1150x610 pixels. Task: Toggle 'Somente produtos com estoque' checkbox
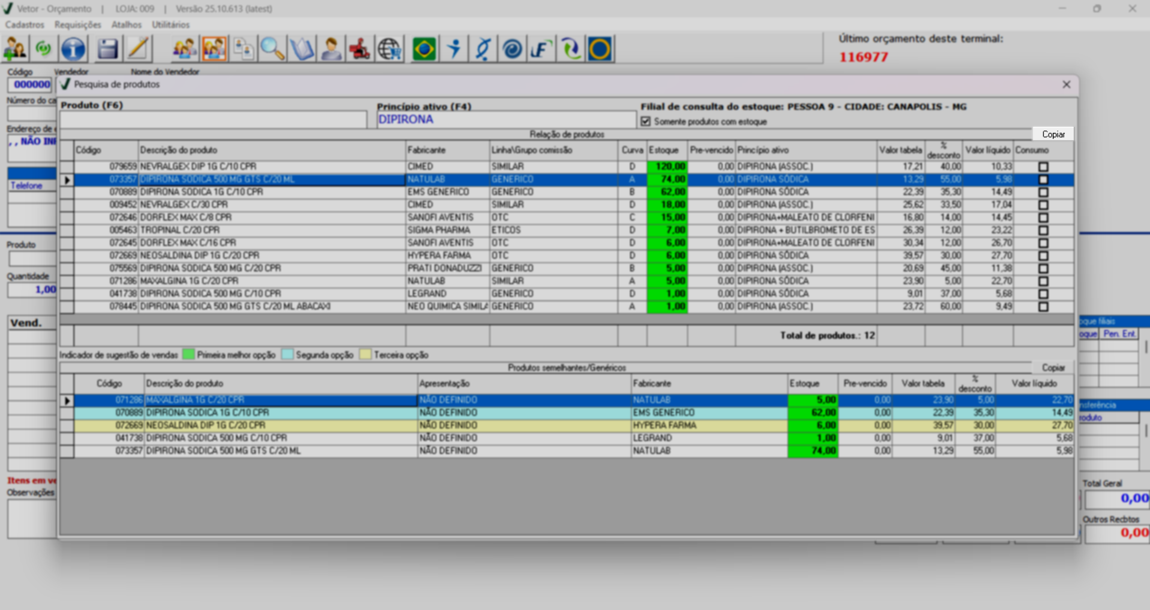[646, 122]
